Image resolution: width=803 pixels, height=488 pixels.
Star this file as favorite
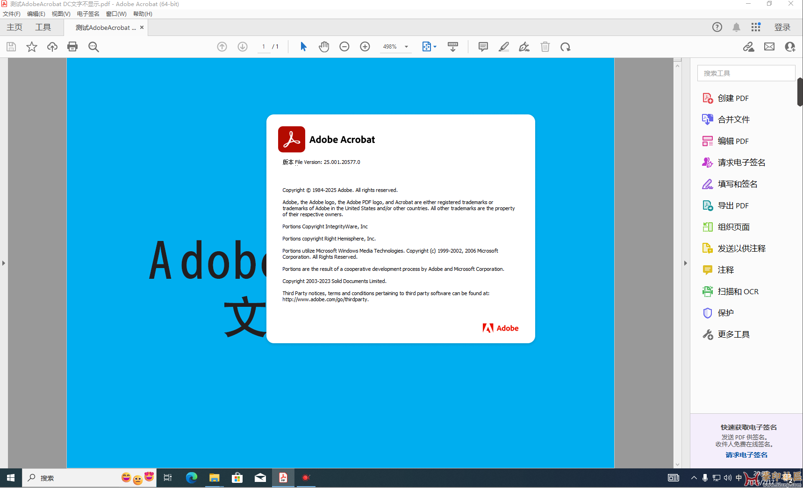[32, 47]
